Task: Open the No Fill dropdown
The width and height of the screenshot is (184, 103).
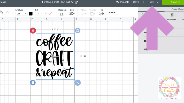Action: coord(41,14)
